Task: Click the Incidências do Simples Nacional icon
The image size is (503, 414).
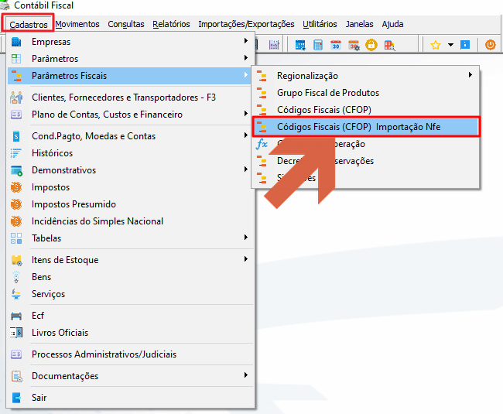Action: (x=16, y=221)
